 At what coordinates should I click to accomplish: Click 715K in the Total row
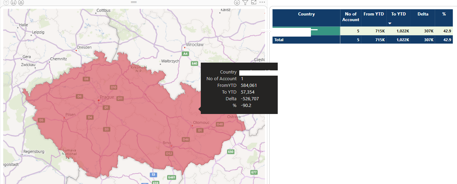[380, 40]
